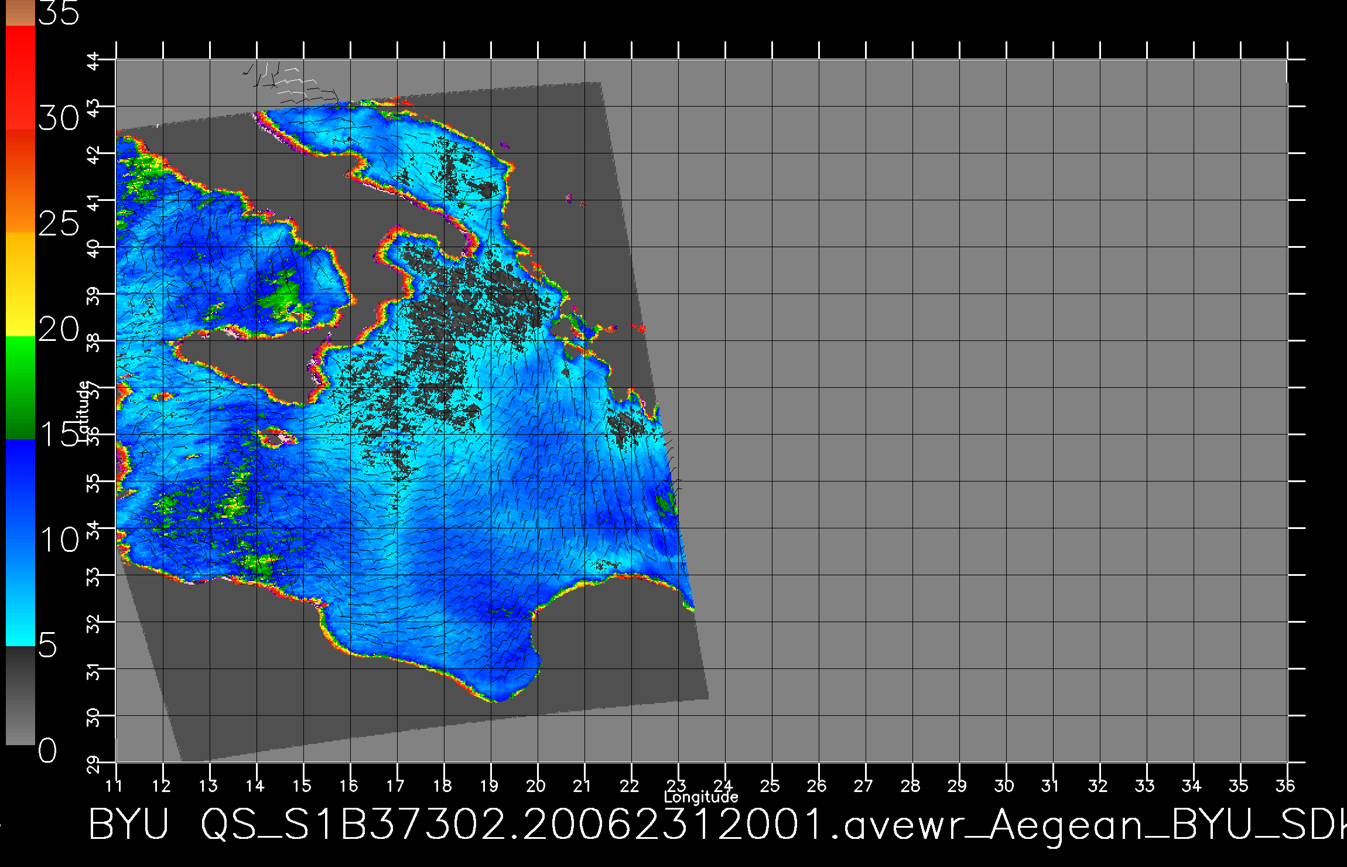This screenshot has width=1347, height=867.
Task: Select the color bar label 0
Action: tap(48, 750)
